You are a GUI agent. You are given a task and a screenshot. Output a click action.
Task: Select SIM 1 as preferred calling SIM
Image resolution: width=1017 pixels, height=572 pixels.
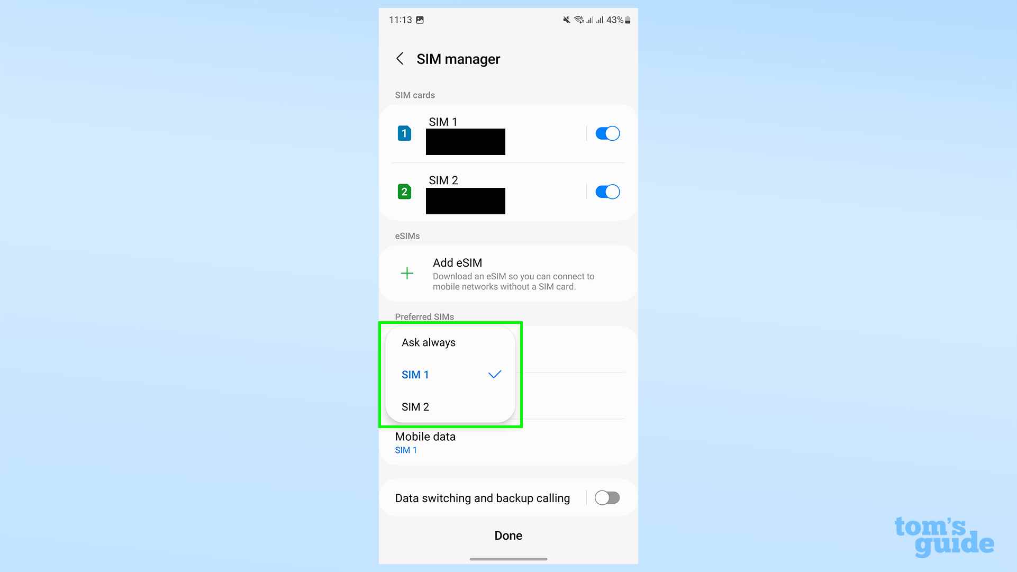pos(415,374)
